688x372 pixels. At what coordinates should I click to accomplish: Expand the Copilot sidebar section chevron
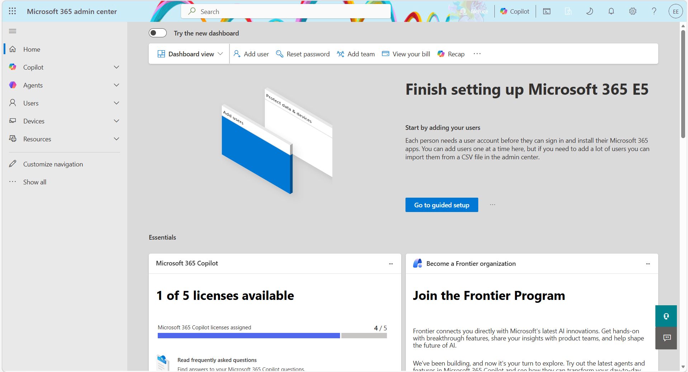[x=117, y=67]
